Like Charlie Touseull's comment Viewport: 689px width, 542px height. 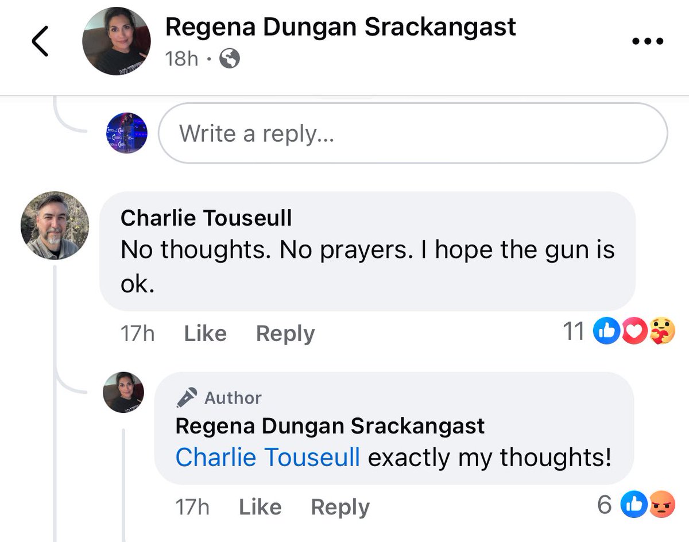[205, 334]
